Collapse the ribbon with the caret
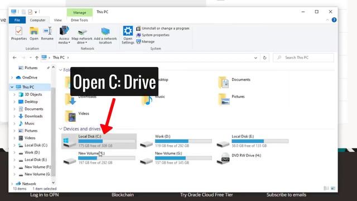The width and height of the screenshot is (357, 201). point(327,20)
